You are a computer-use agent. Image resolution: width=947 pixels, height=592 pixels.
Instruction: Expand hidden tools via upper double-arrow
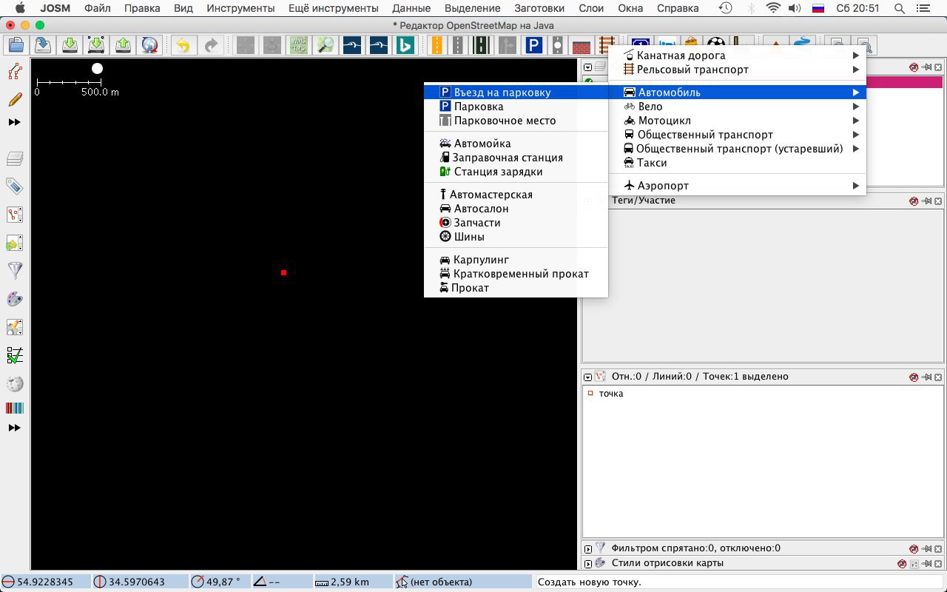click(x=14, y=122)
